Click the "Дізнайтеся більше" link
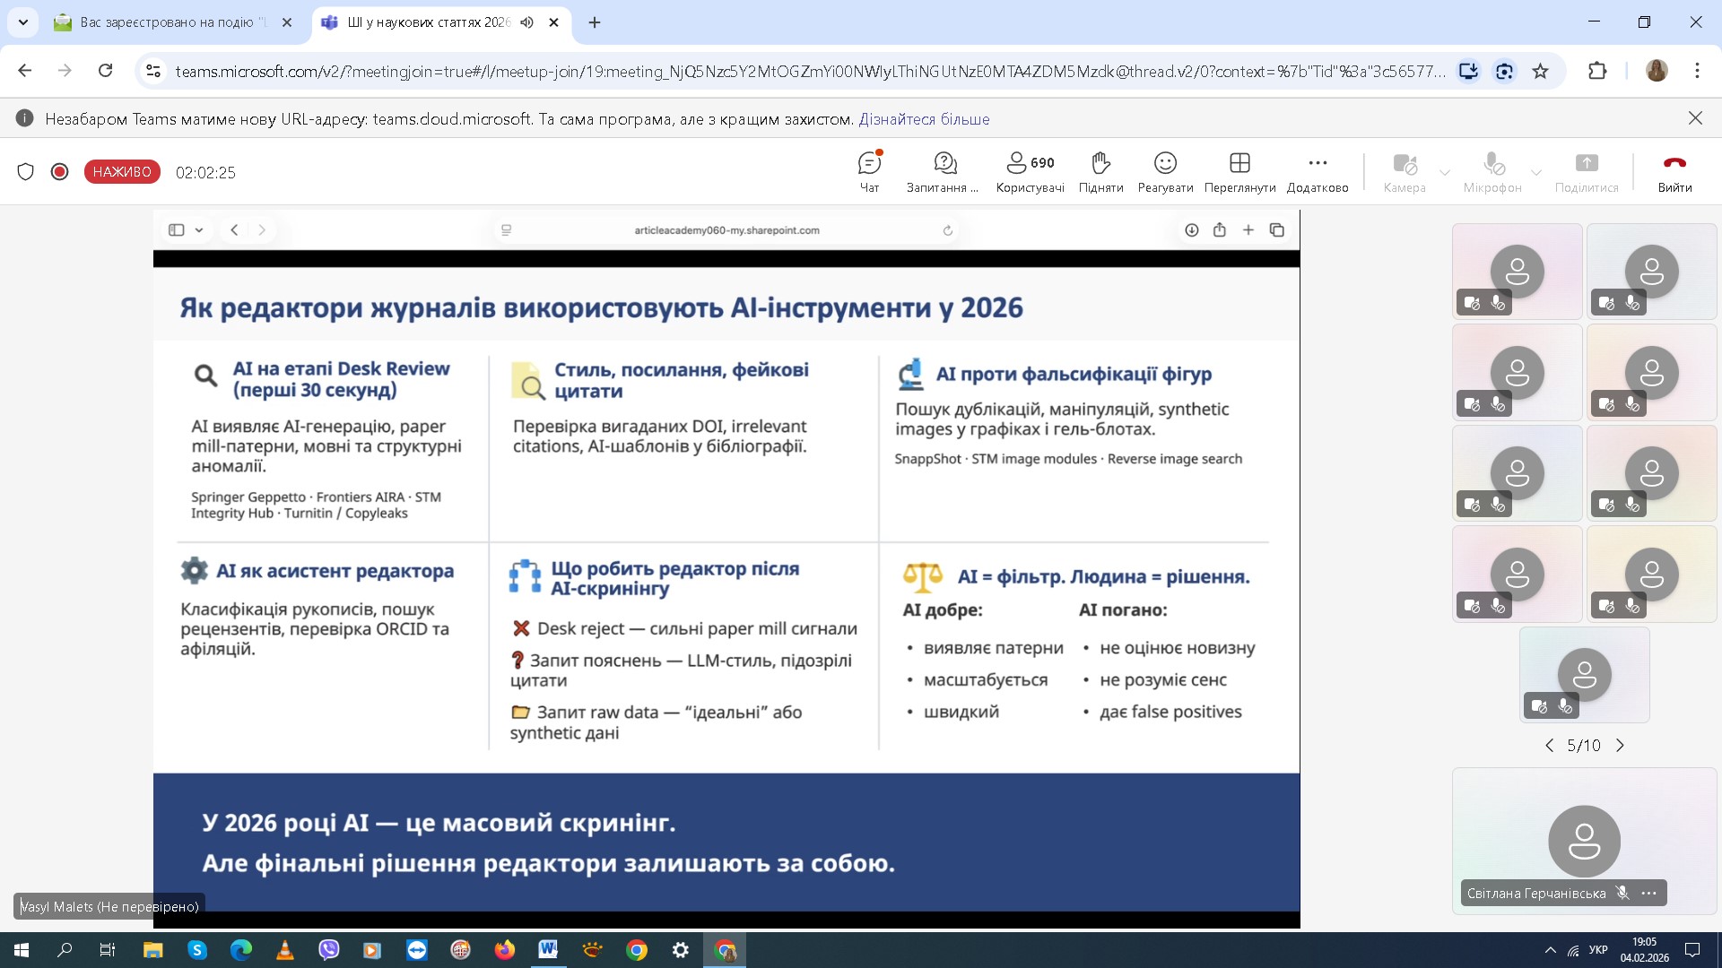 pos(924,119)
